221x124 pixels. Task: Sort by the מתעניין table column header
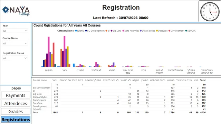(x=144, y=80)
